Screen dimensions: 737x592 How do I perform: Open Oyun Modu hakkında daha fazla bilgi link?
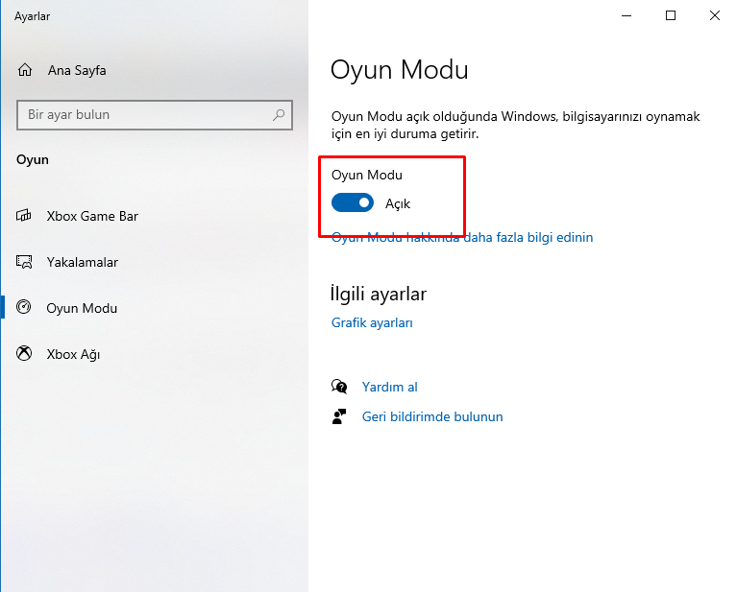(462, 237)
